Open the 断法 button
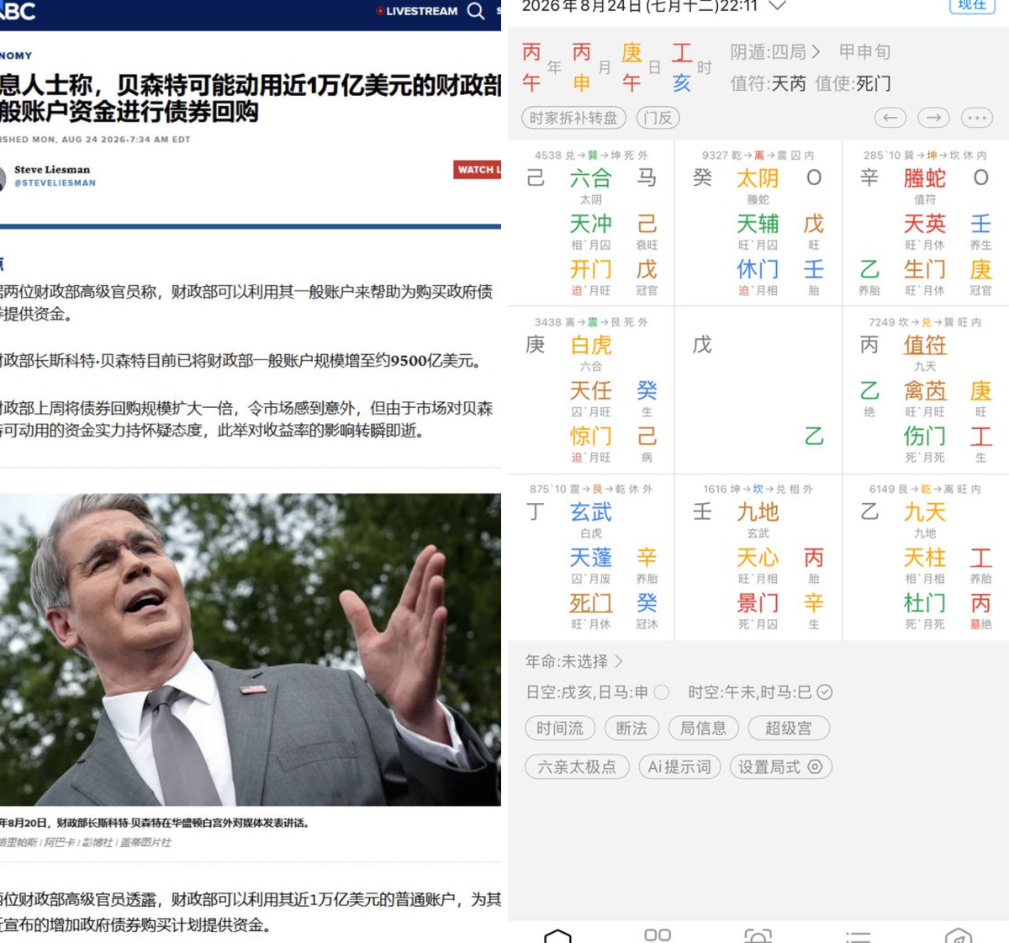1009x943 pixels. tap(631, 728)
